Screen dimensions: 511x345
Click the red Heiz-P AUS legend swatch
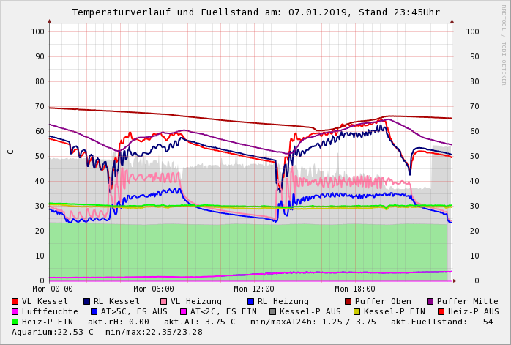(441, 311)
